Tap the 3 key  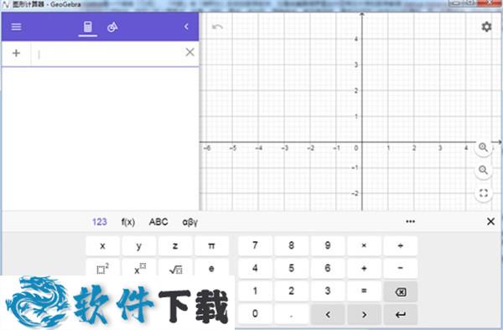[x=328, y=291]
